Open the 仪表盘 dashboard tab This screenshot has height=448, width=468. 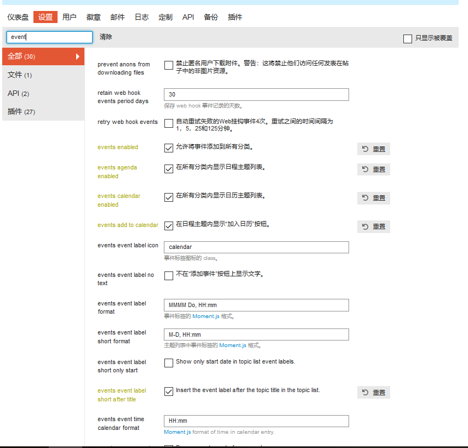pyautogui.click(x=18, y=17)
